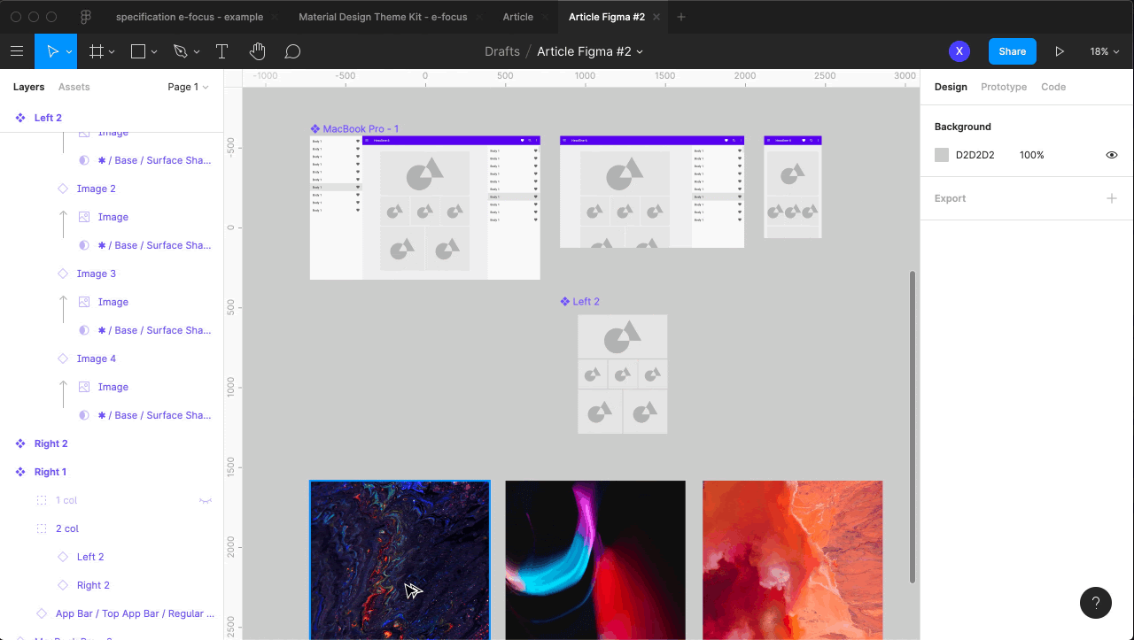
Task: Click the D2D2D2 background color swatch
Action: click(x=942, y=155)
